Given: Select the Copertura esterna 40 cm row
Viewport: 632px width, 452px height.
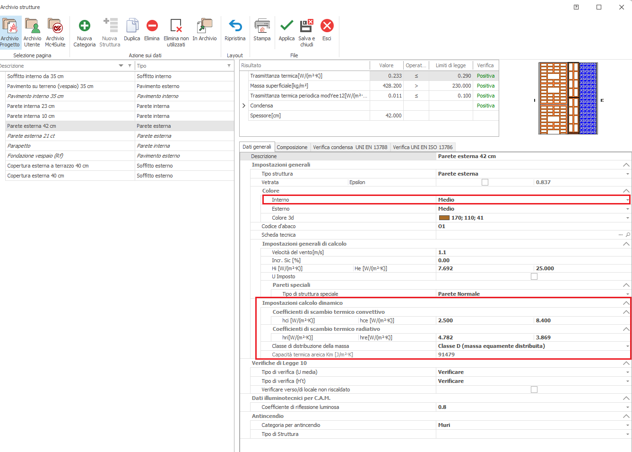Looking at the screenshot, I should (35, 176).
